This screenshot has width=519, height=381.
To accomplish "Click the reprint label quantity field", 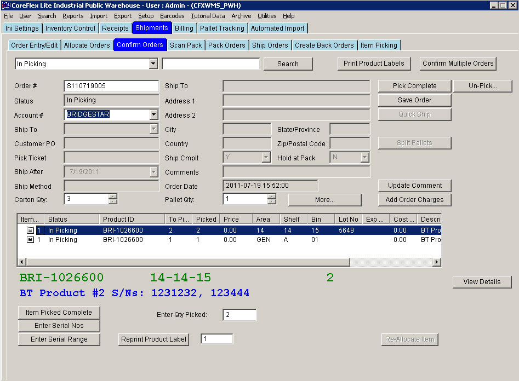I will 217,339.
